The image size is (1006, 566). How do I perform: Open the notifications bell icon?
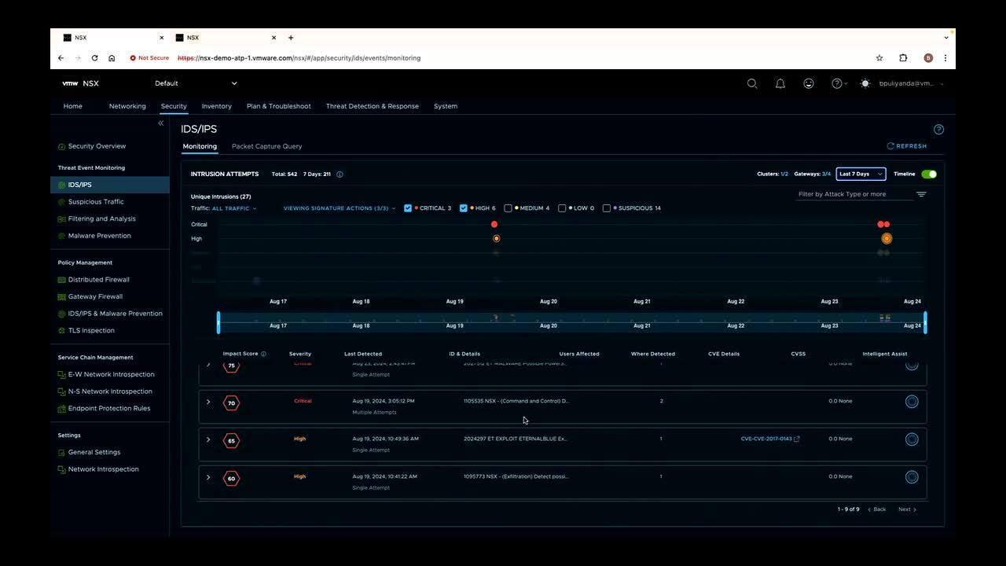(780, 83)
